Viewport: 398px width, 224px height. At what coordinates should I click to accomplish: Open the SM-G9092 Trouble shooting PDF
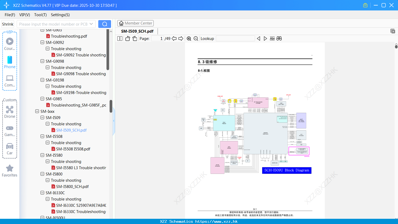tap(78, 55)
